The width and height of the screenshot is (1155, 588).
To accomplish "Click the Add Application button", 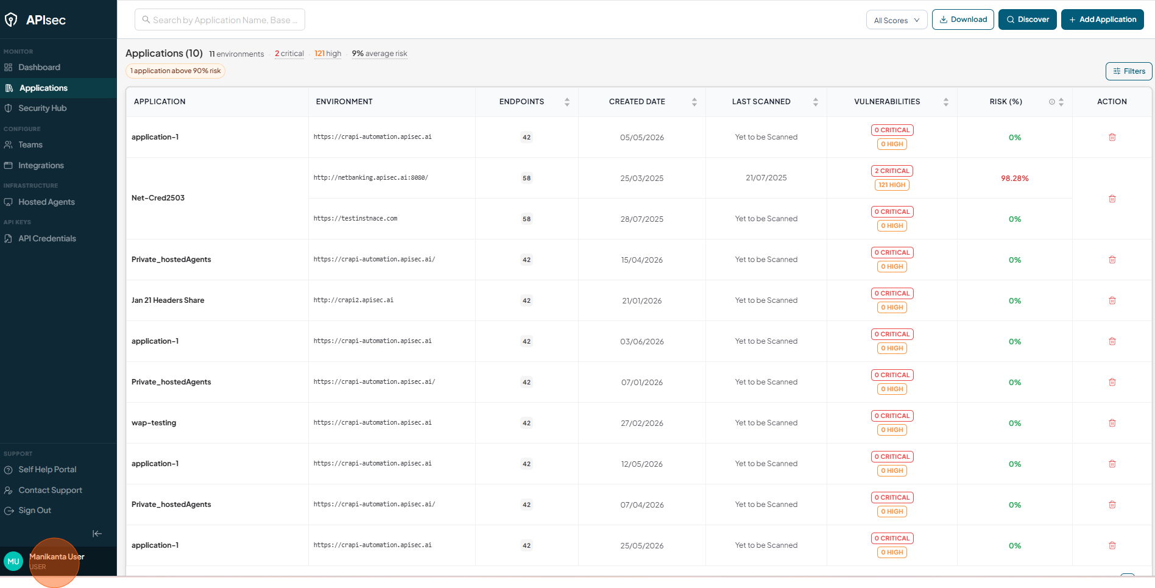I will pos(1102,19).
